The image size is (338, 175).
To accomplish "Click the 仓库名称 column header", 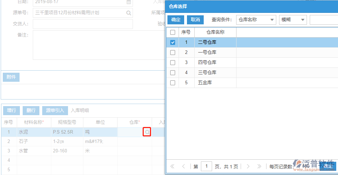I will tap(215, 32).
